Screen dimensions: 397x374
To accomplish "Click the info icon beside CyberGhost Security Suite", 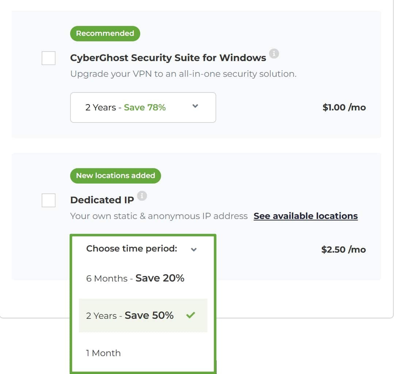I will (x=274, y=53).
